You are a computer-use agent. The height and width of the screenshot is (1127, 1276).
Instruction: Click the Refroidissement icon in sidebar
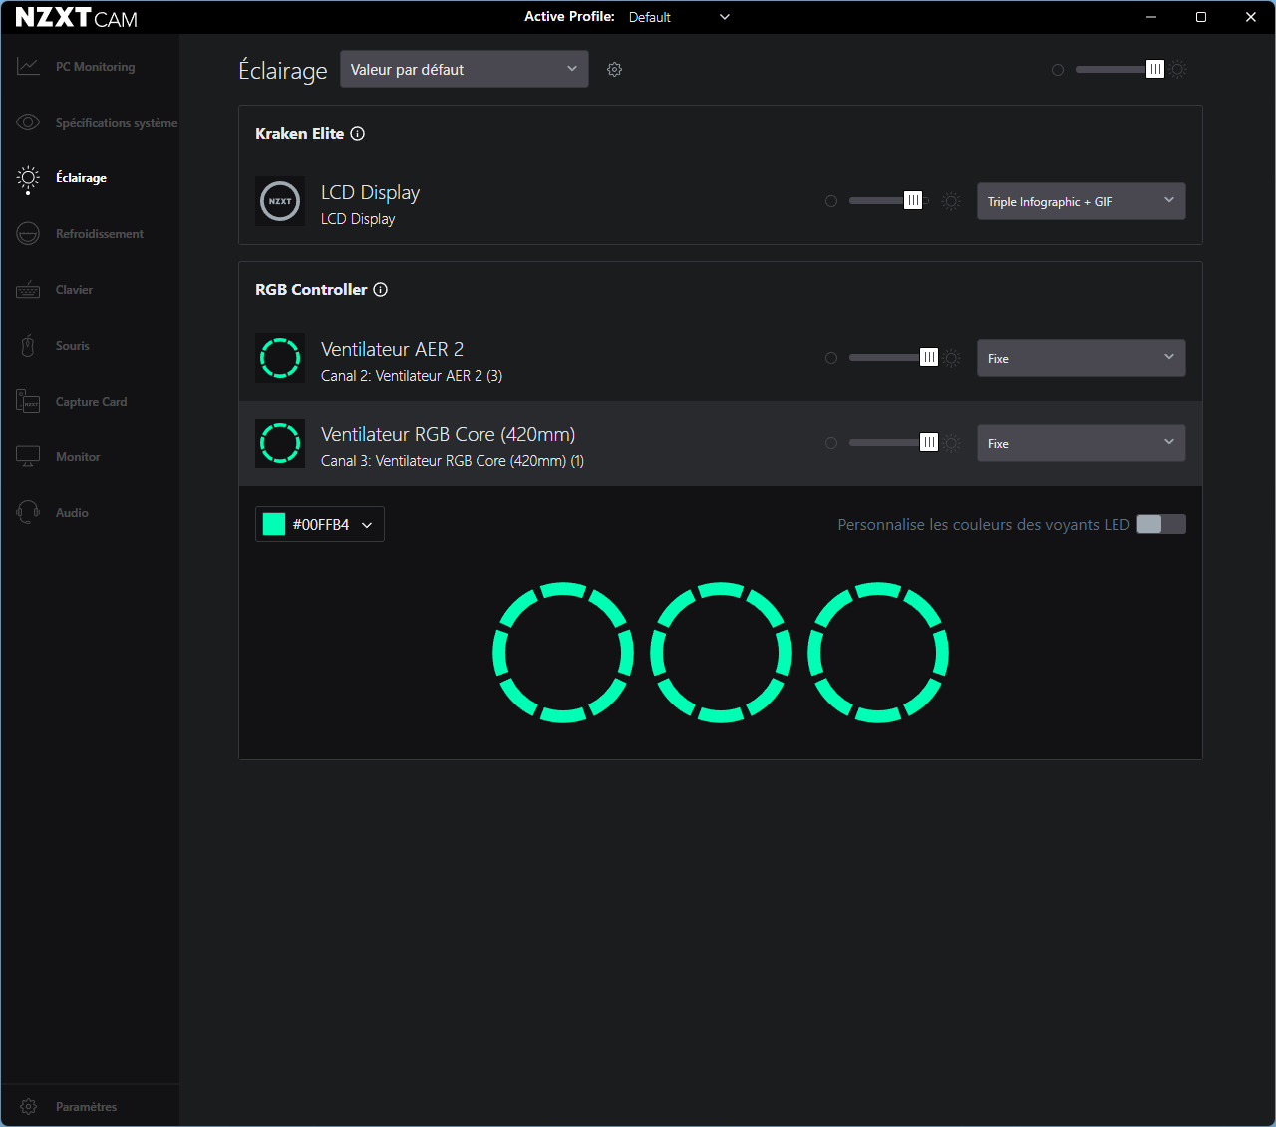point(28,234)
